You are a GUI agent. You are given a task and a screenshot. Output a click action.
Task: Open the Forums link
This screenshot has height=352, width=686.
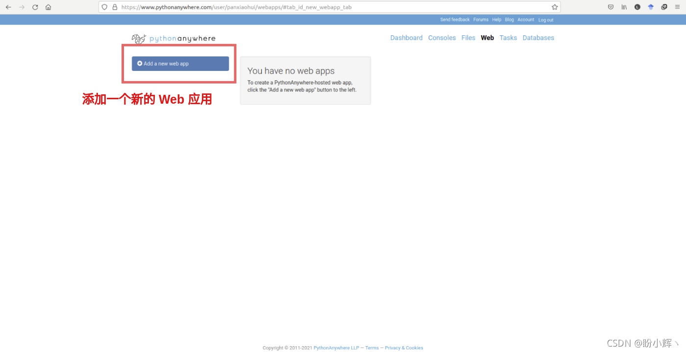tap(481, 20)
